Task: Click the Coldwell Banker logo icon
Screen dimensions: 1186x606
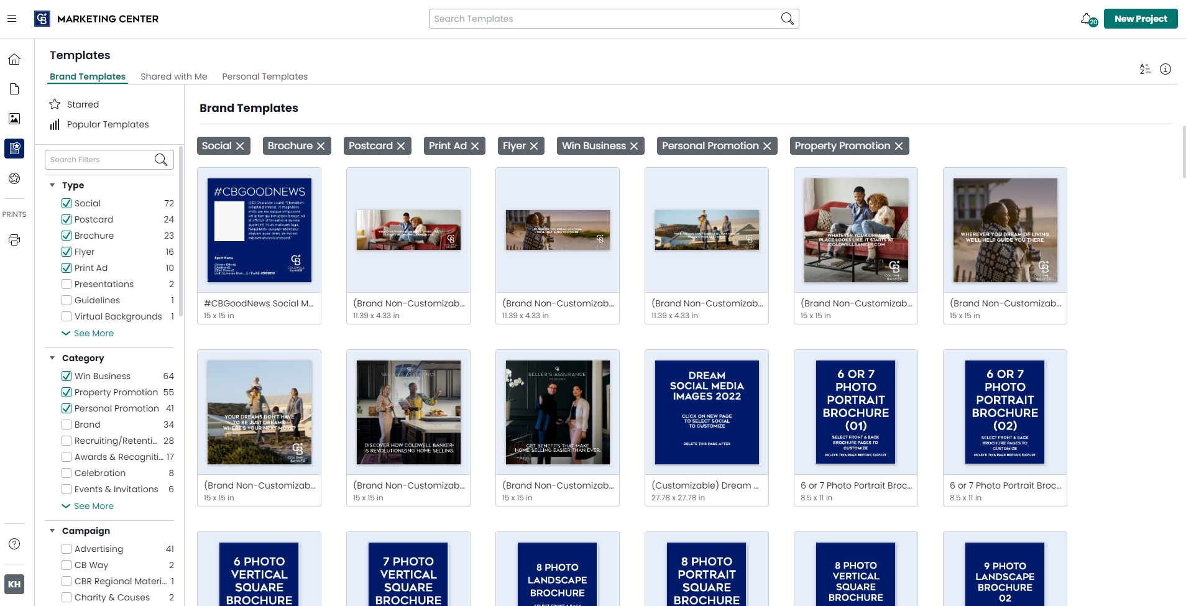Action: click(x=42, y=19)
